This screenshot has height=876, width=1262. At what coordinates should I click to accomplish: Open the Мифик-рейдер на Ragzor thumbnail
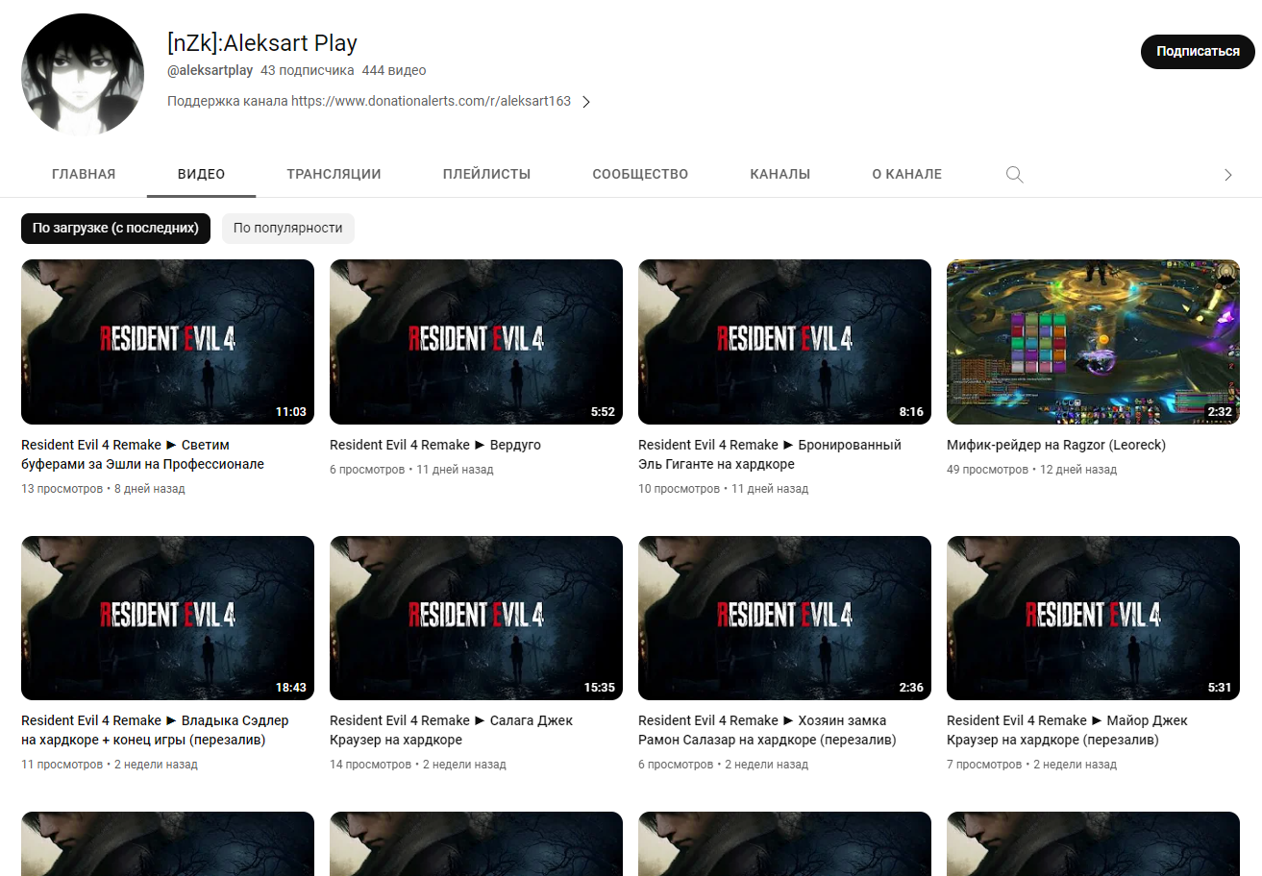point(1093,342)
